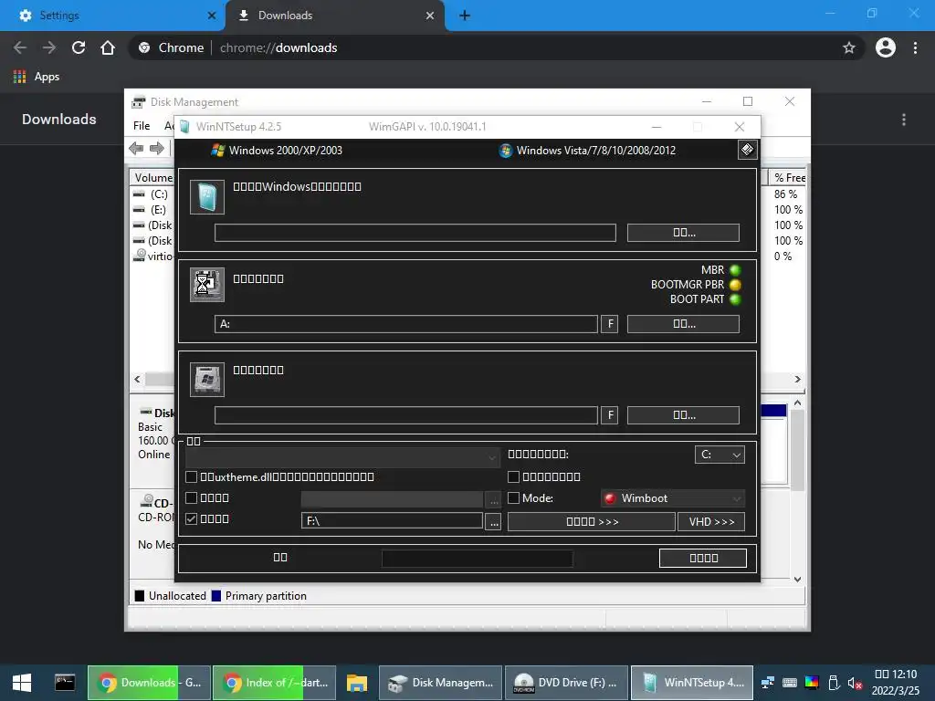
Task: Open File Explorer from taskbar
Action: pyautogui.click(x=357, y=683)
